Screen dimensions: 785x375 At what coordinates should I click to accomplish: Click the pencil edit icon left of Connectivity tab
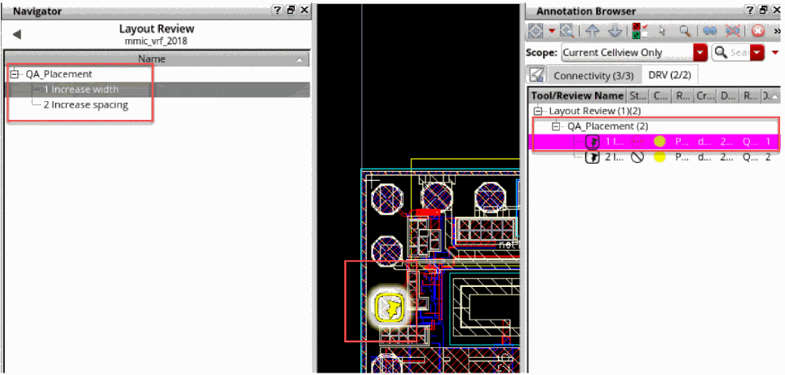pyautogui.click(x=536, y=75)
